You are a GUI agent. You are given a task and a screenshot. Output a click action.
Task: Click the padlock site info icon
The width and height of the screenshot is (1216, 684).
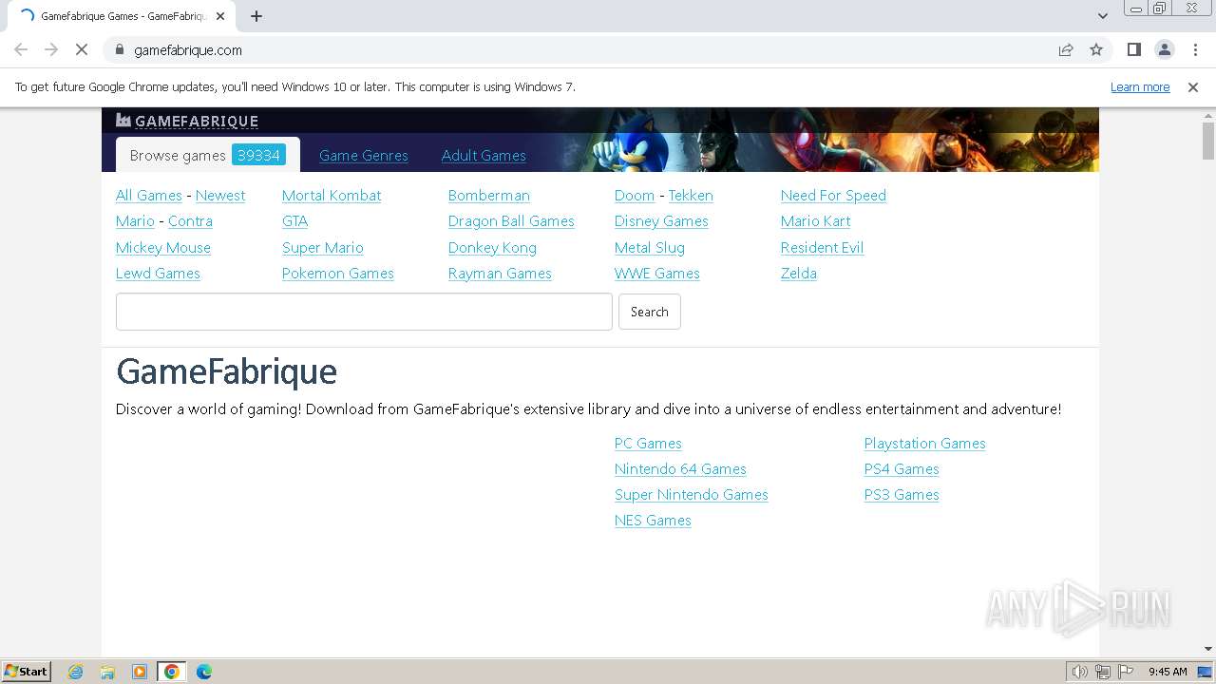coord(119,49)
